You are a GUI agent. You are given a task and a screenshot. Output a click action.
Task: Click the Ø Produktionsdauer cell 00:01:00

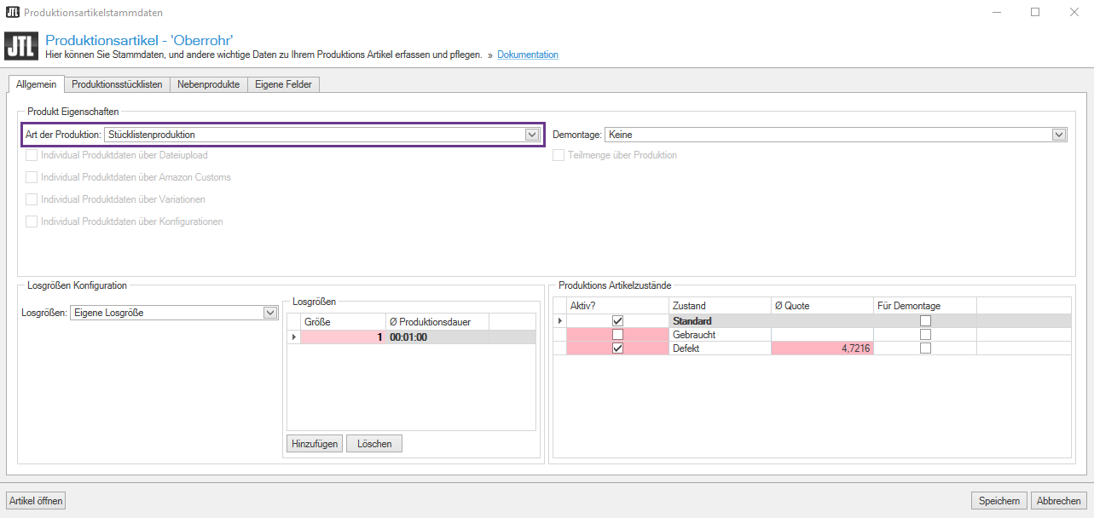point(437,337)
